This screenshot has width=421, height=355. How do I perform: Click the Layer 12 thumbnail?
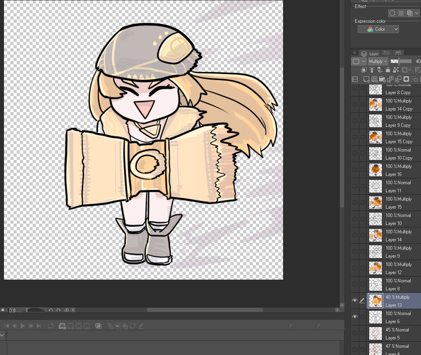[x=375, y=268]
